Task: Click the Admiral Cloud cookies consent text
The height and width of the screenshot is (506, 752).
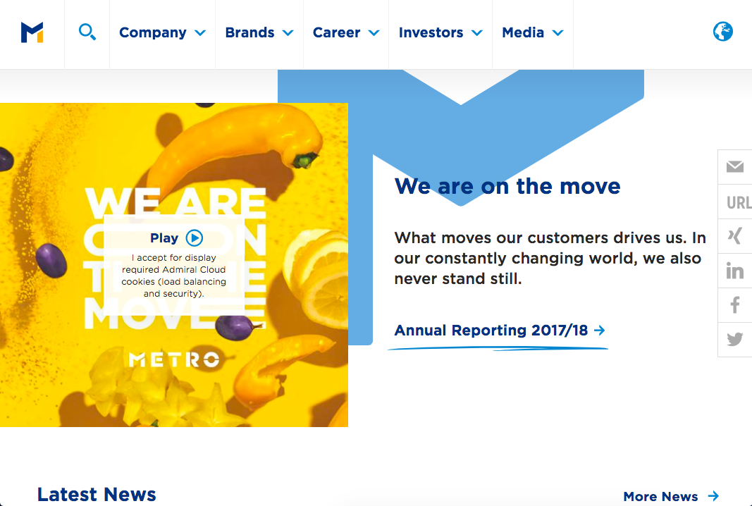Action: [173, 276]
